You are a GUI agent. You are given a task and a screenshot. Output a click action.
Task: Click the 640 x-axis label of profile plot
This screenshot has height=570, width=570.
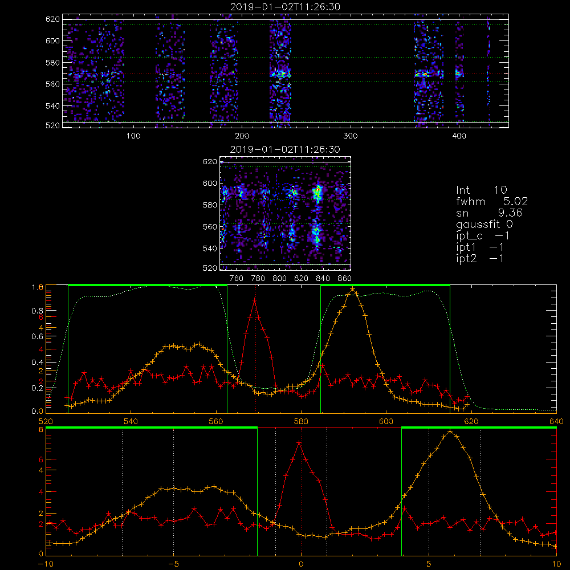tap(556, 421)
